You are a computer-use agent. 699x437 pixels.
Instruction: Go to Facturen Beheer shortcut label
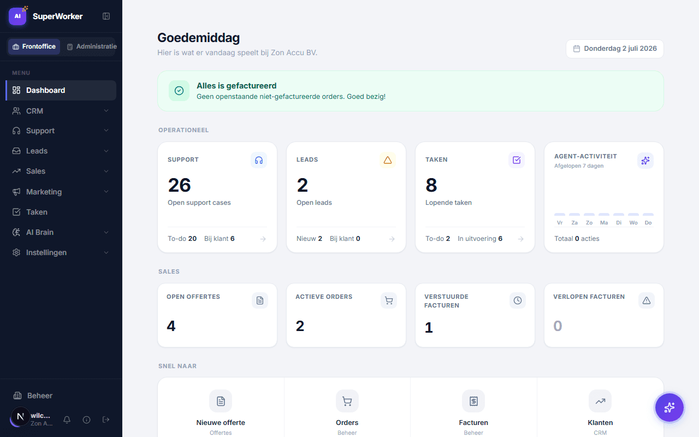click(473, 423)
